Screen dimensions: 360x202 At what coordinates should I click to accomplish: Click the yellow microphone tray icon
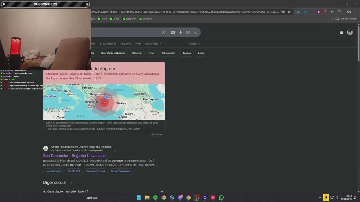[326, 198]
